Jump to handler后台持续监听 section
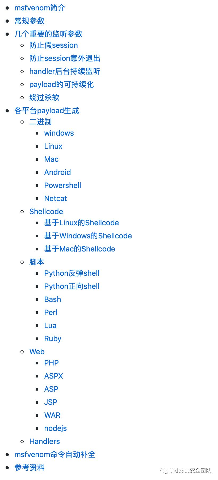The height and width of the screenshot is (480, 218). pyautogui.click(x=65, y=71)
